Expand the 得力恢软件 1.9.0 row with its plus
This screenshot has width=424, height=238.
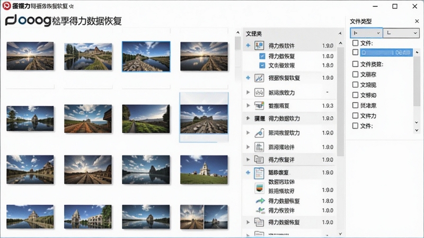pyautogui.click(x=248, y=45)
